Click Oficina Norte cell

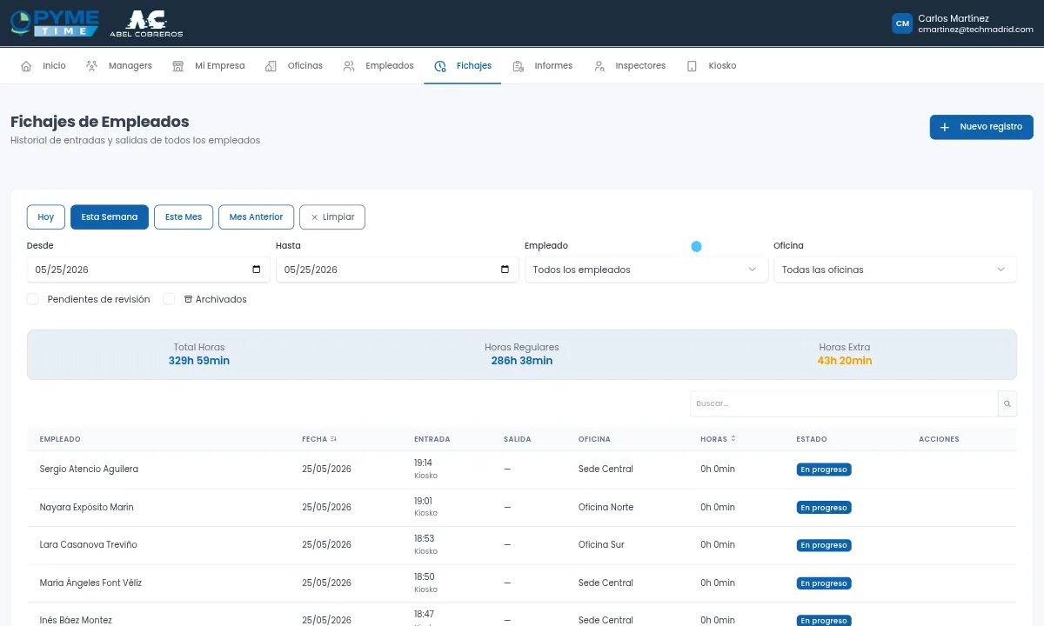click(x=606, y=508)
